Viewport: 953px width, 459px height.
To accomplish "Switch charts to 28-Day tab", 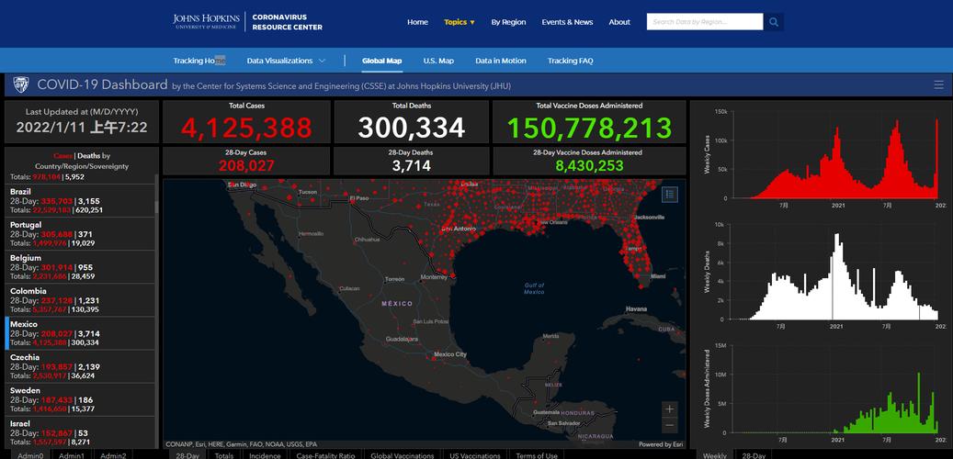I will (754, 454).
